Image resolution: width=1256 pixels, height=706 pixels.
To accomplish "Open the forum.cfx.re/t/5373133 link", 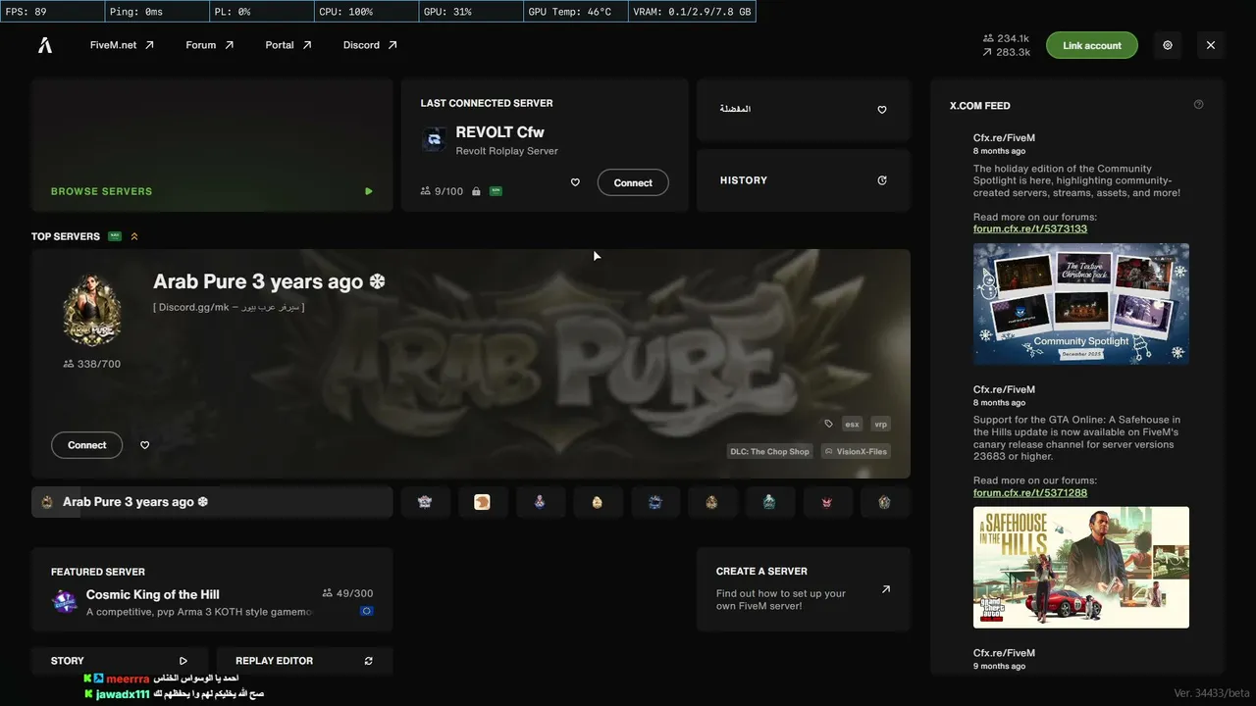I will pos(1030,228).
